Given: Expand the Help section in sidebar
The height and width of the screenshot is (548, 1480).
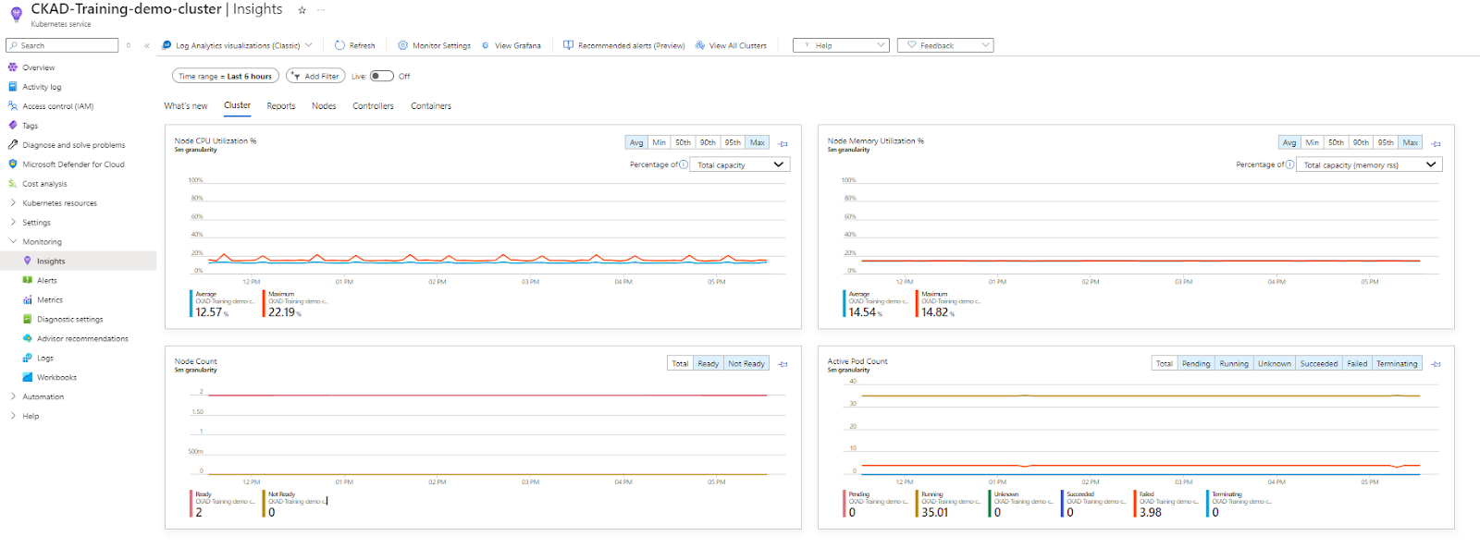Looking at the screenshot, I should tap(31, 417).
